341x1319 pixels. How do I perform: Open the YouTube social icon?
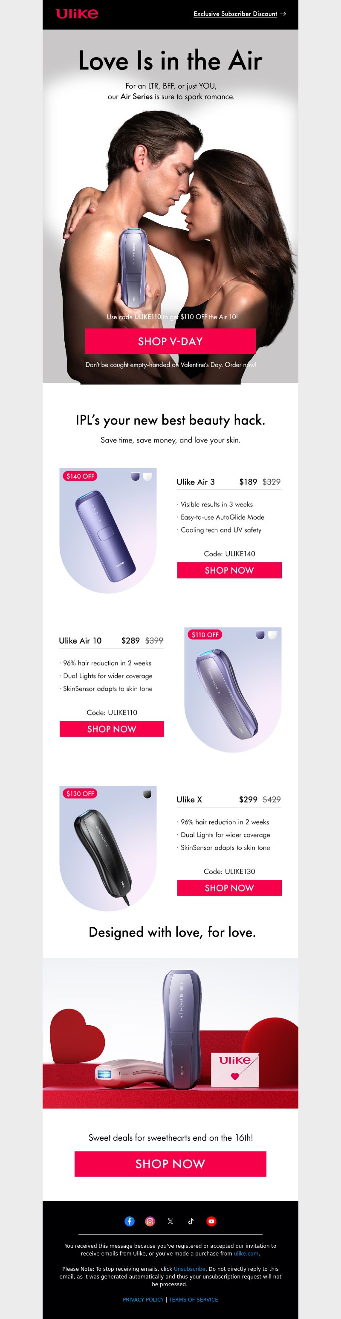[x=211, y=1221]
